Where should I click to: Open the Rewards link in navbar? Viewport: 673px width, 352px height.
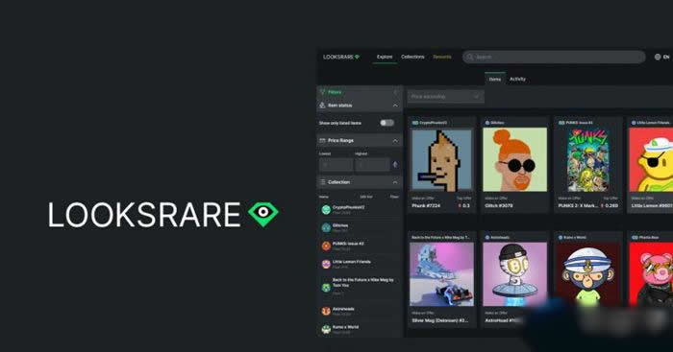pyautogui.click(x=442, y=57)
